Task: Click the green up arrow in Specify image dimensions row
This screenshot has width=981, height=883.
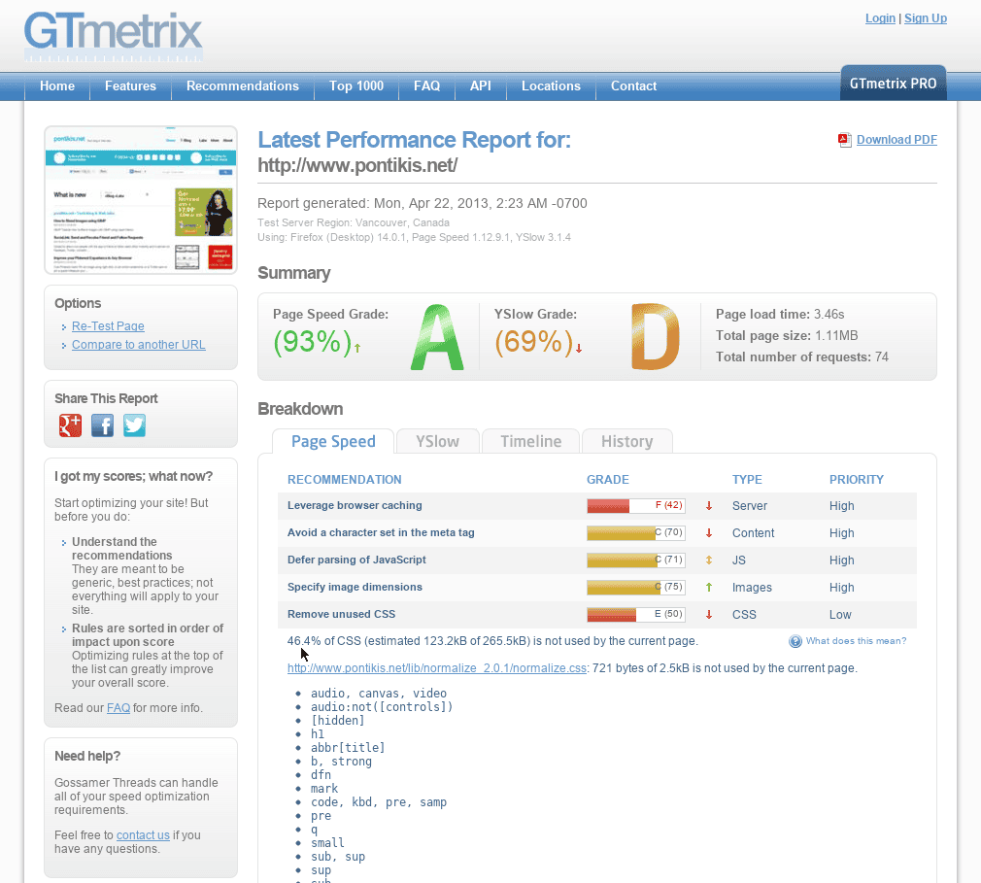Action: tap(709, 587)
